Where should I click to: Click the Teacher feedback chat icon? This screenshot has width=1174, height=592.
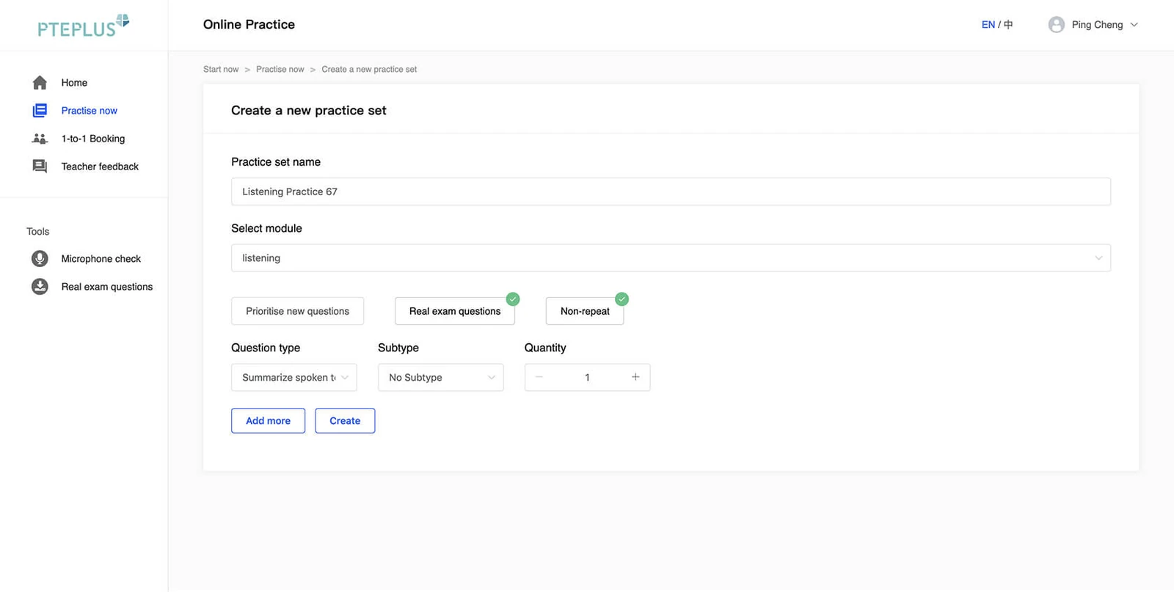click(x=40, y=167)
